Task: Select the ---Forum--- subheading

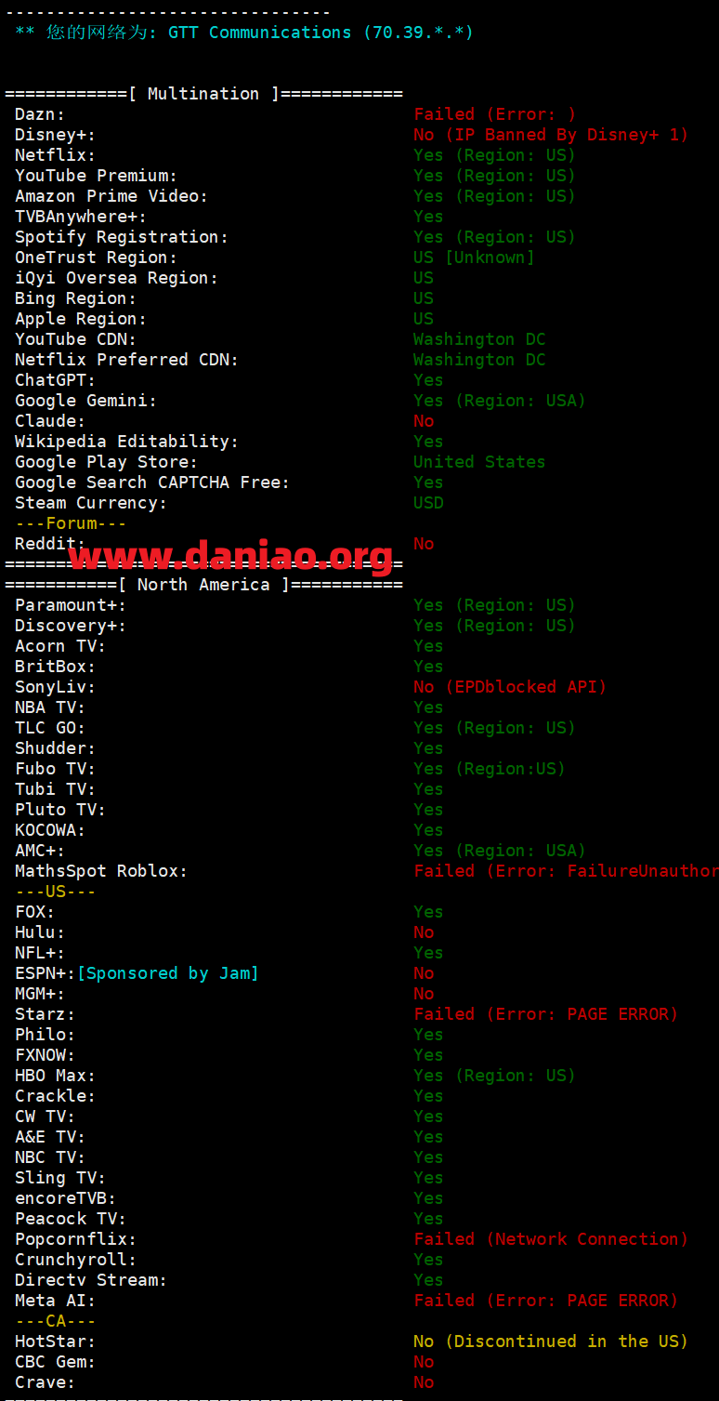Action: 71,523
